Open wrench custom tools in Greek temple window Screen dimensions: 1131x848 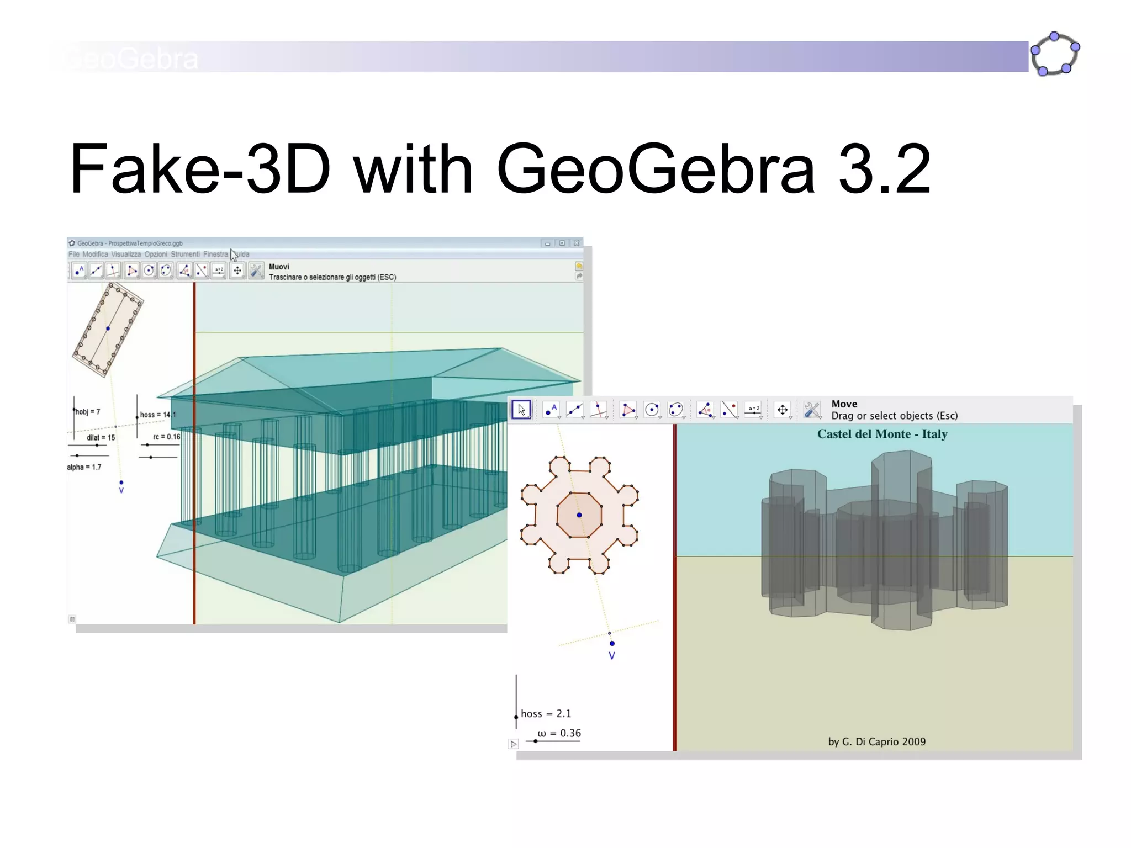256,271
